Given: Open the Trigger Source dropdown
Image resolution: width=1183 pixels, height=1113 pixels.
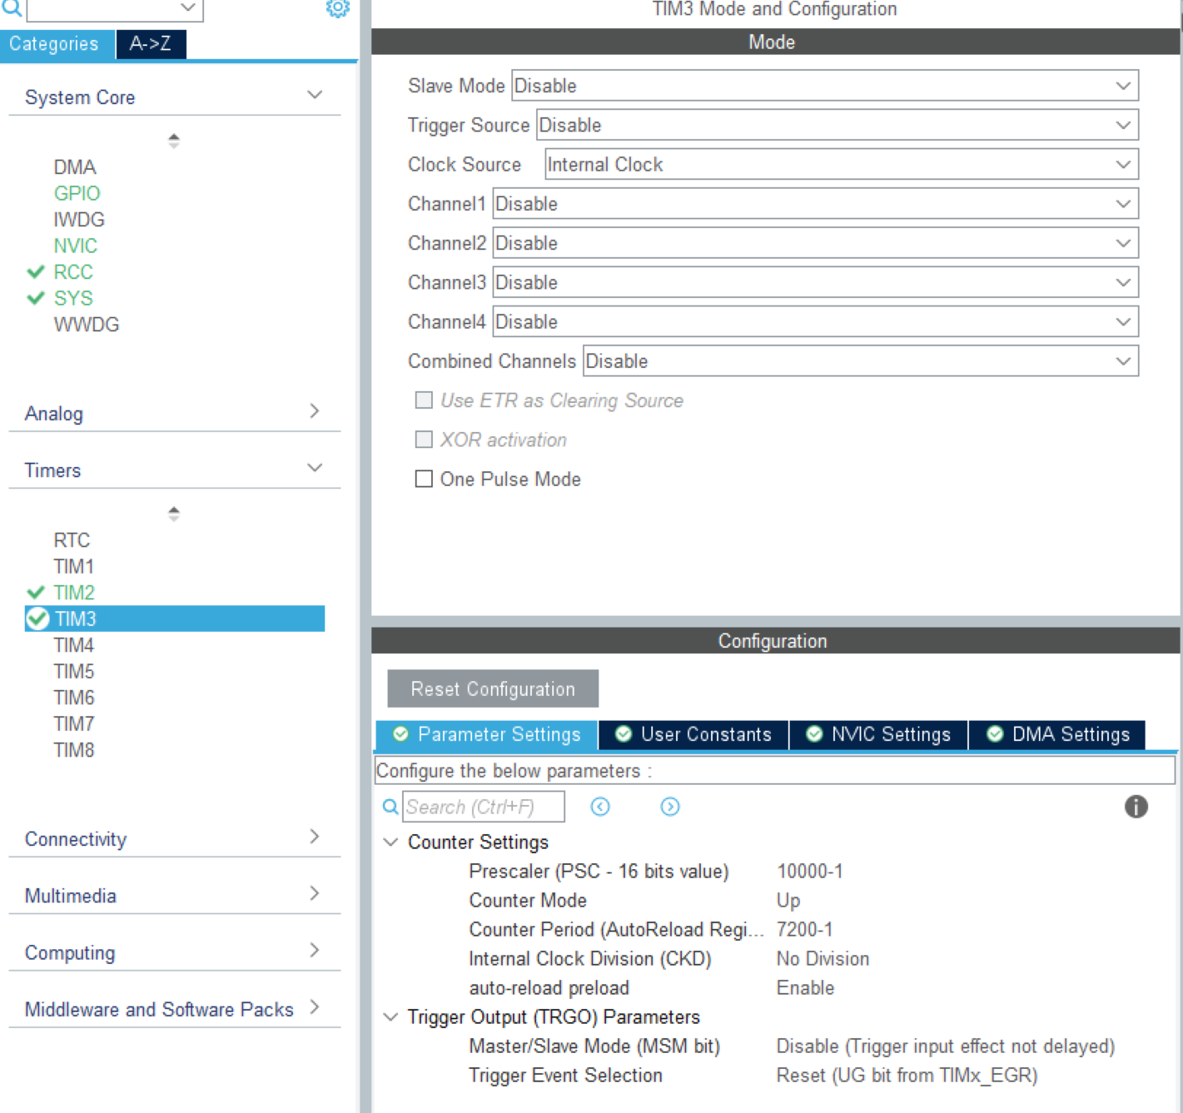Looking at the screenshot, I should pos(838,125).
